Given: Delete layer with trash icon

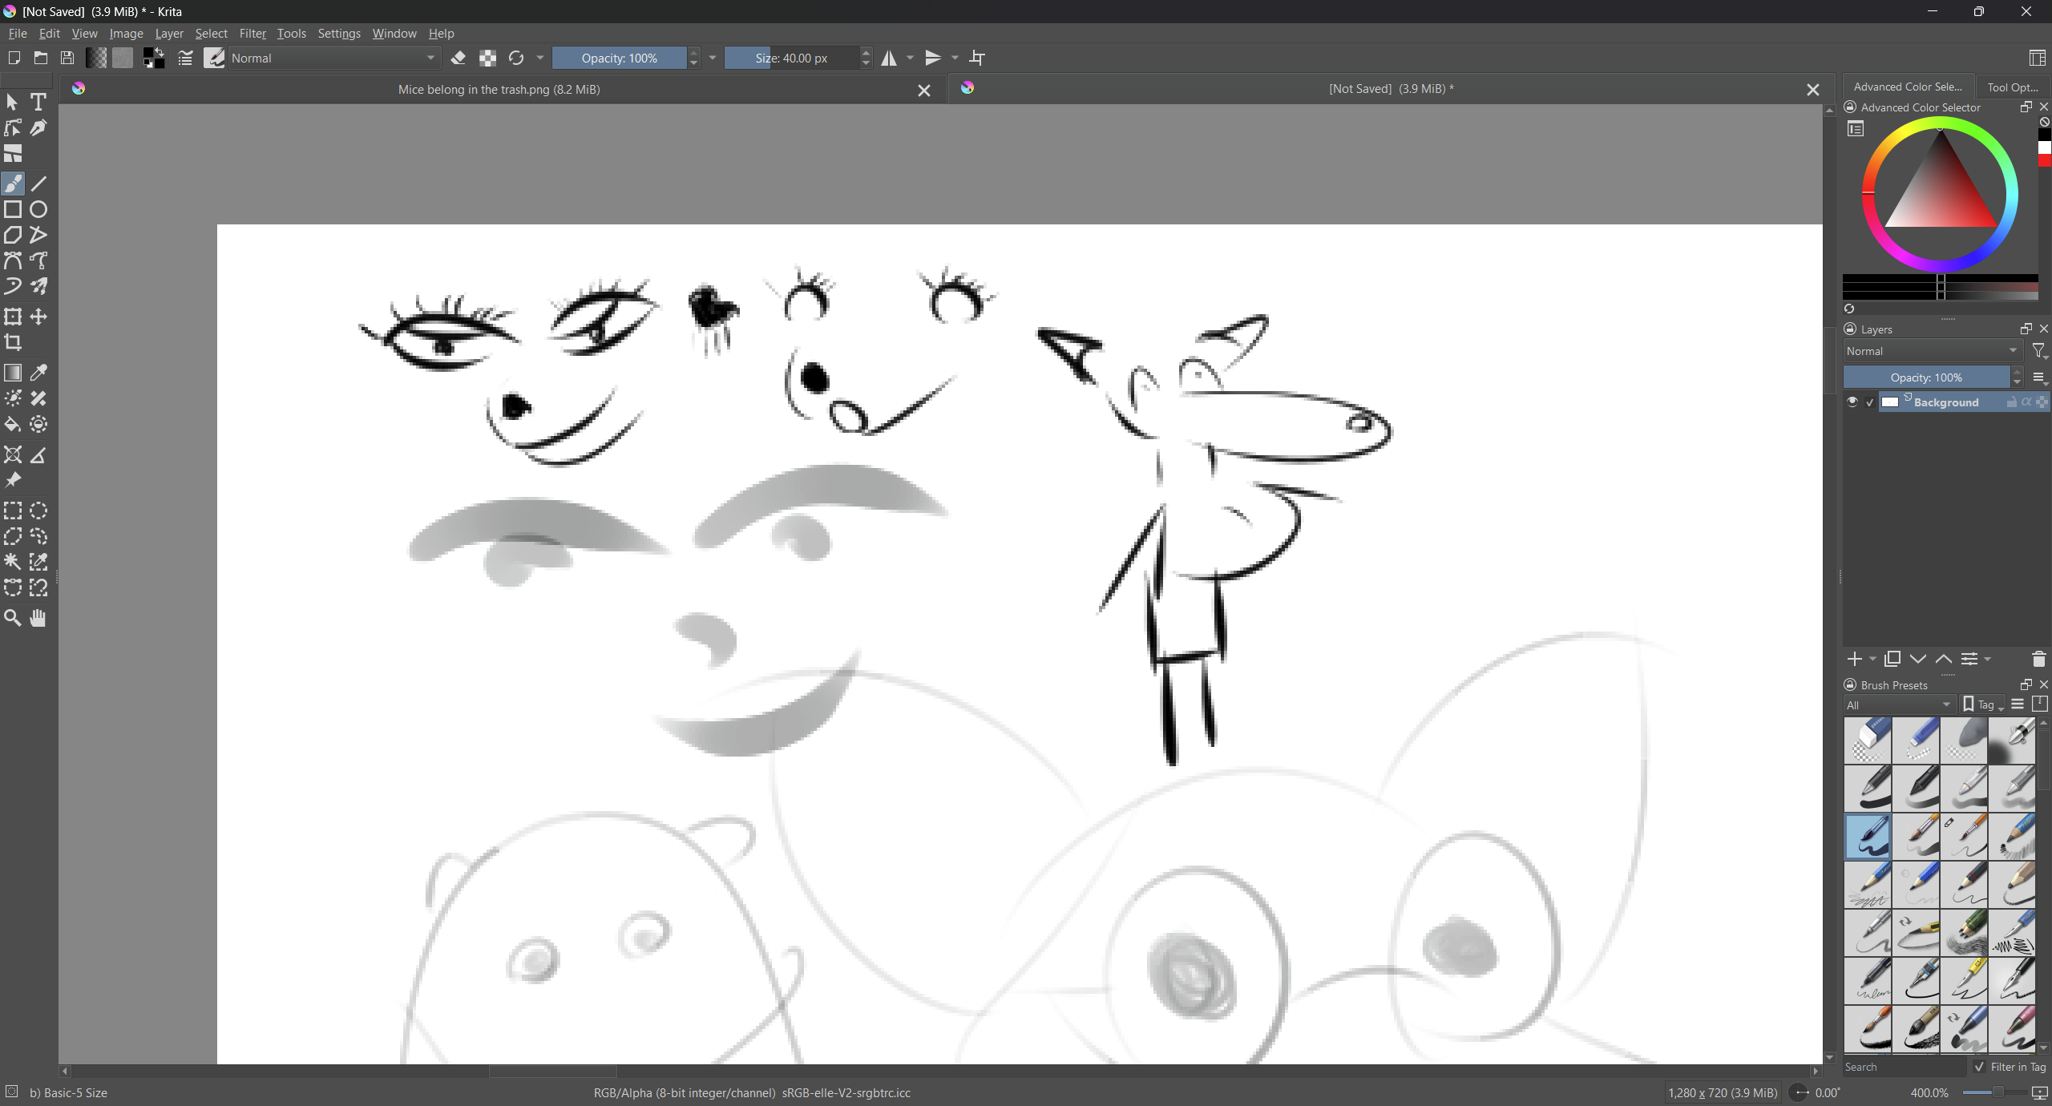Looking at the screenshot, I should [2038, 660].
